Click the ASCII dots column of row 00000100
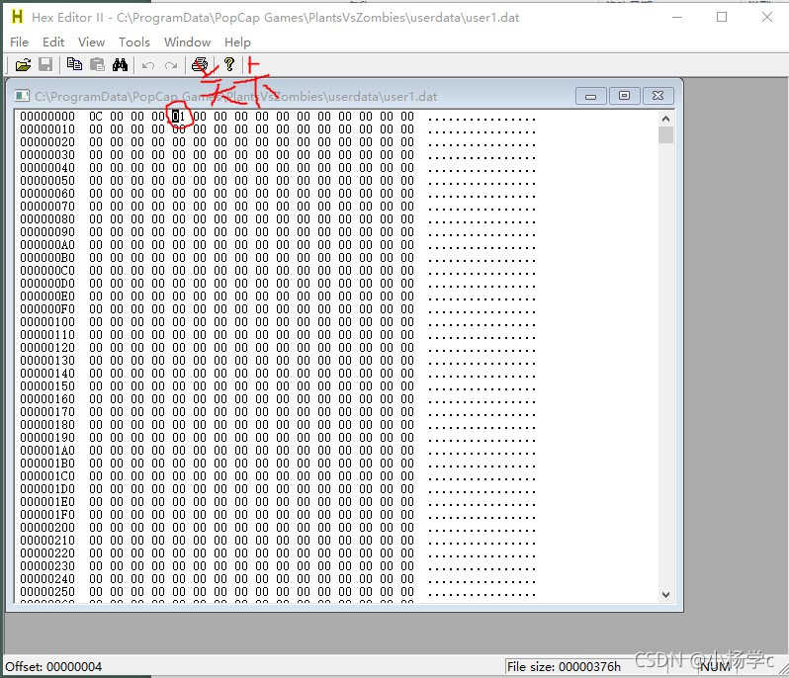The width and height of the screenshot is (789, 678). point(482,323)
